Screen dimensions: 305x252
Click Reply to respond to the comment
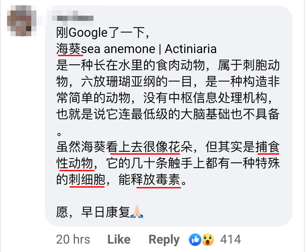click(x=164, y=240)
